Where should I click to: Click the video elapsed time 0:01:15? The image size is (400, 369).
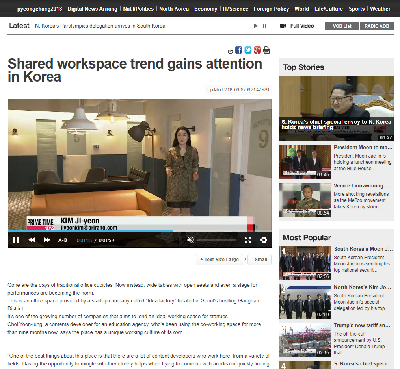click(x=84, y=240)
